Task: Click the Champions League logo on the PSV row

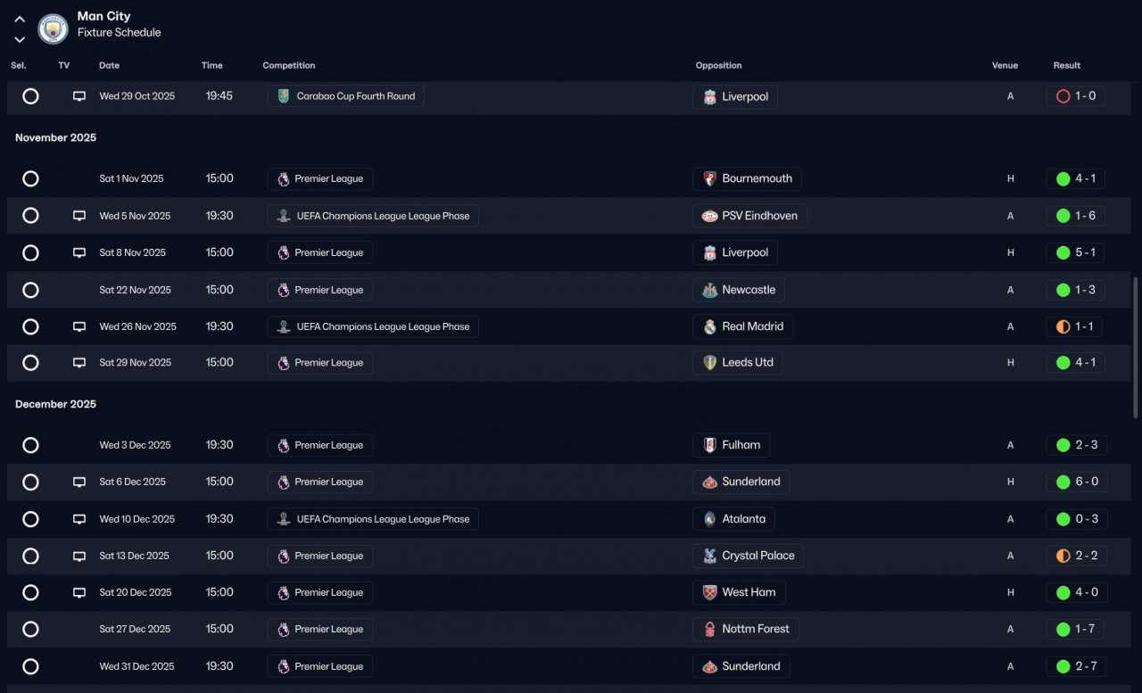Action: 284,216
